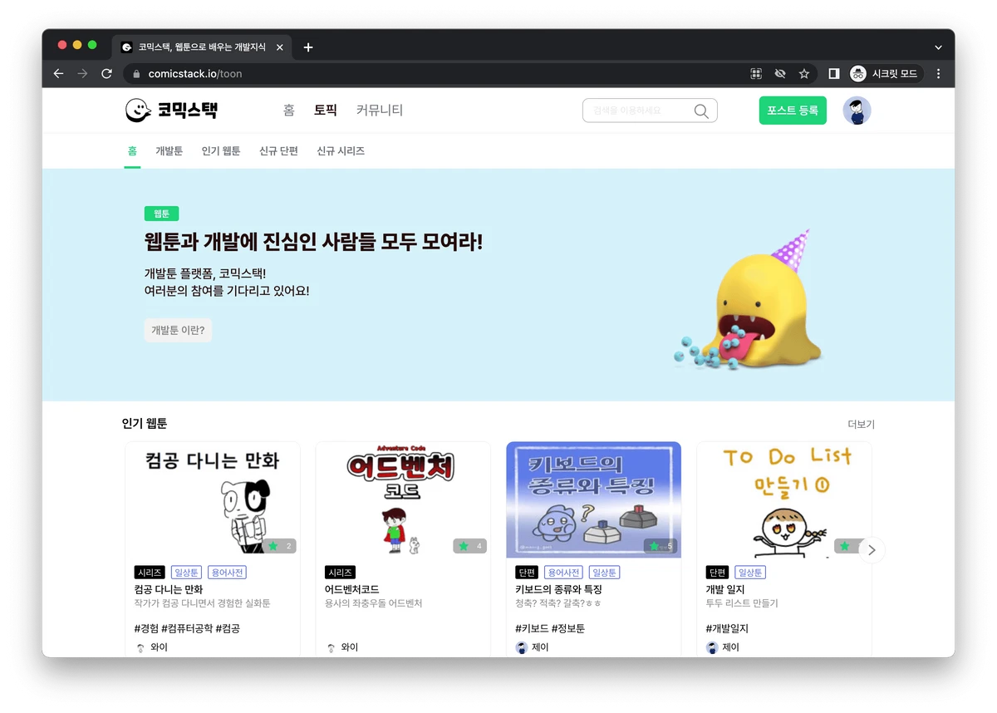Click the yellow monster banner illustration
The image size is (997, 713).
pos(748,301)
